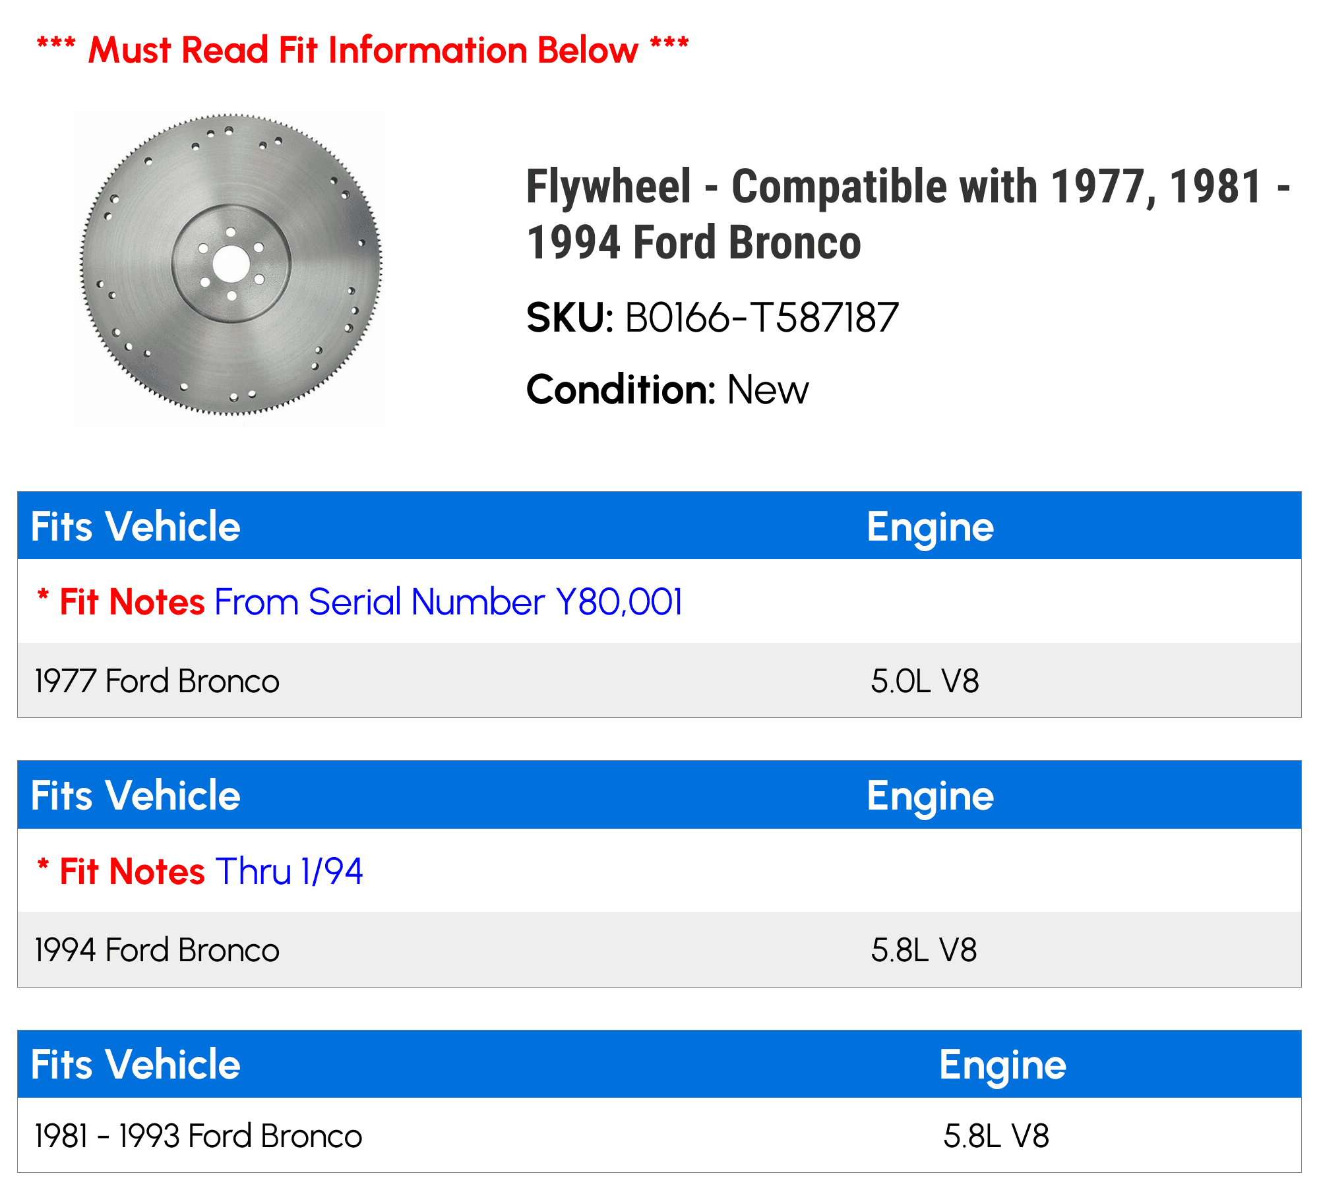Click the 1994 Bronco's 5.8L V8 cell

tap(923, 950)
